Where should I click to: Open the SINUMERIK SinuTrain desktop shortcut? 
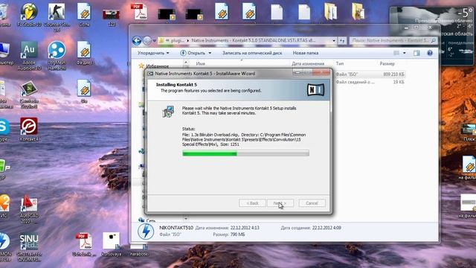click(29, 247)
